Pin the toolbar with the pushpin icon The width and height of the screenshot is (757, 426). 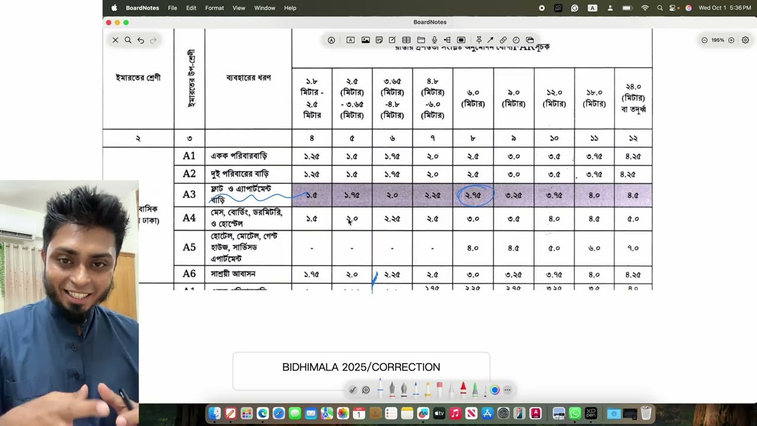(479, 40)
